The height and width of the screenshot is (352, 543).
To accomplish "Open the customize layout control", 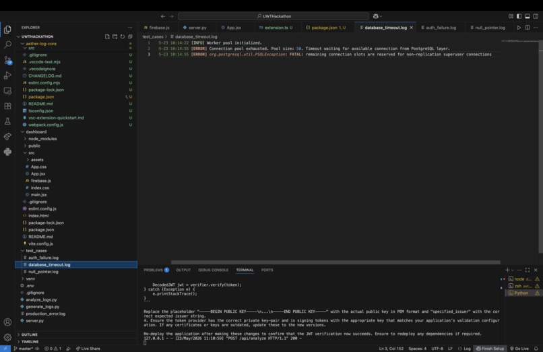I will [511, 16].
